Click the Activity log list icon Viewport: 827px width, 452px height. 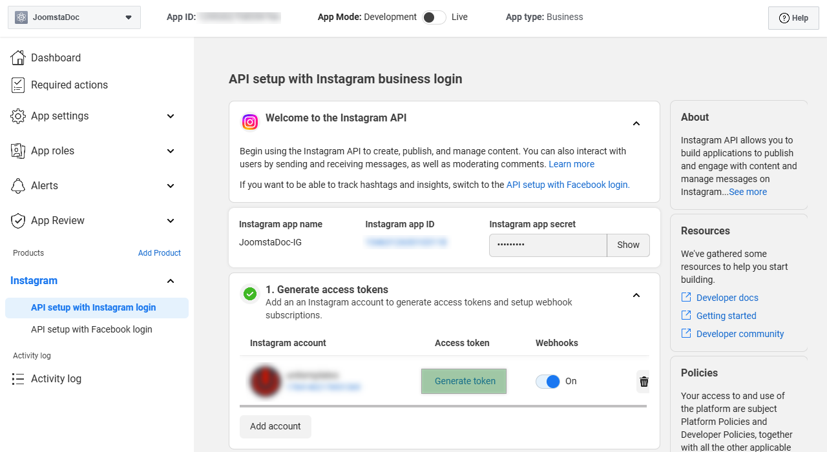pyautogui.click(x=18, y=379)
